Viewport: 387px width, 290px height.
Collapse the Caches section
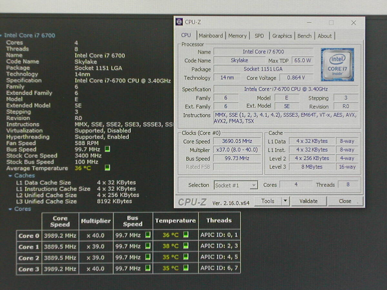pos(11,176)
